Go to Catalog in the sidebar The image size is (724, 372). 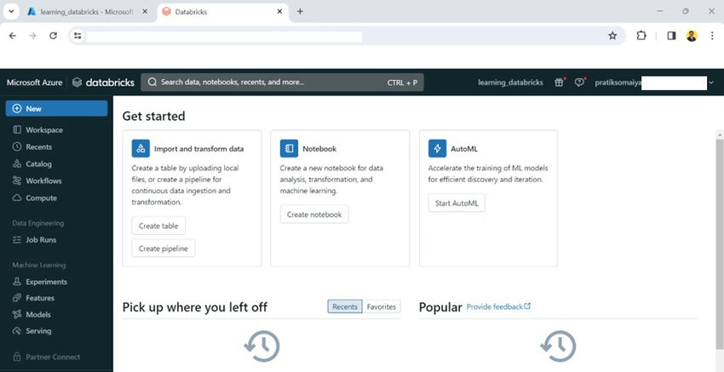tap(38, 163)
